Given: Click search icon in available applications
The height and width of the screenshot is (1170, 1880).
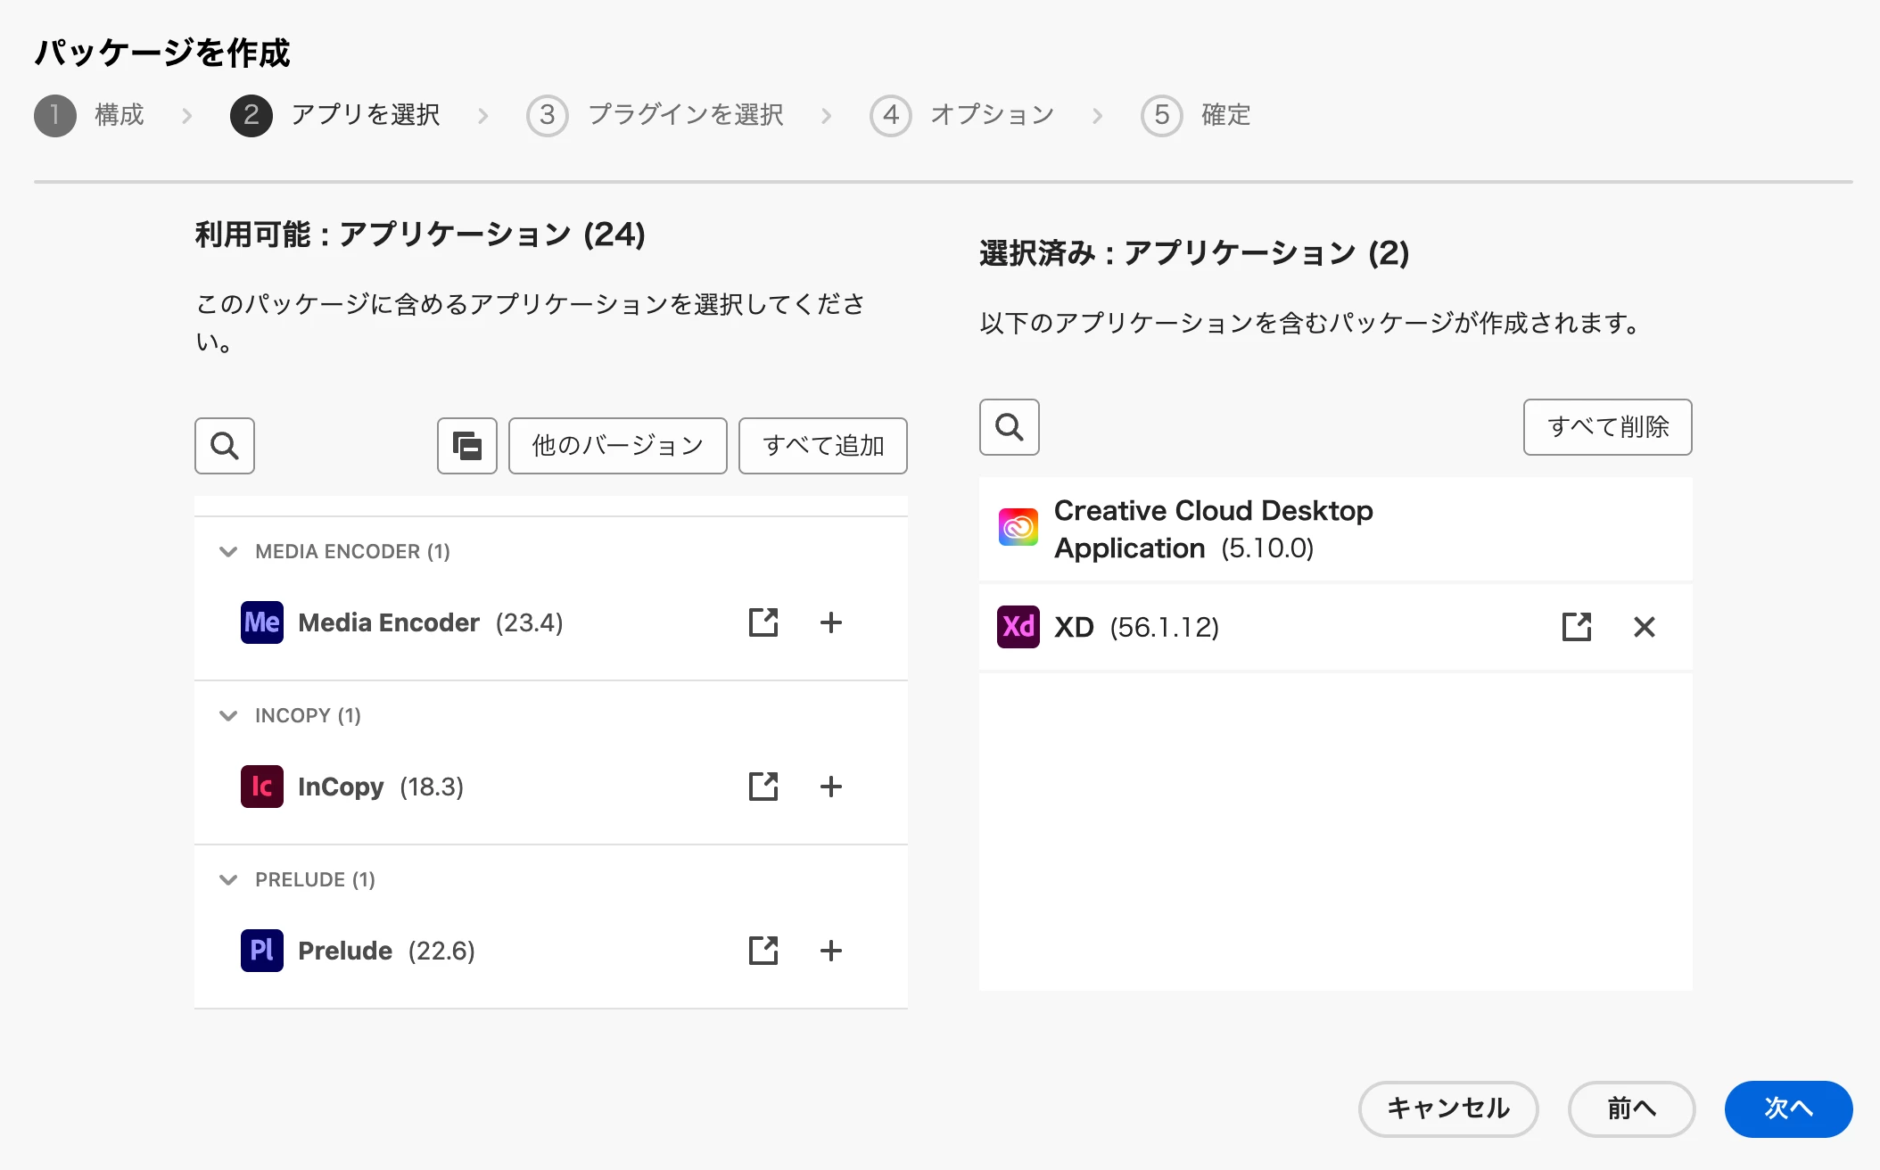Looking at the screenshot, I should tap(224, 445).
